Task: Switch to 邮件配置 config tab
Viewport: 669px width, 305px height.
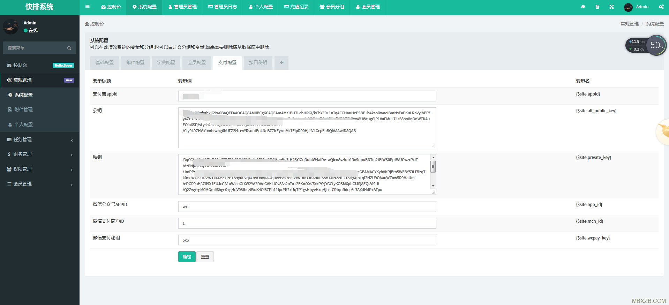Action: point(135,63)
